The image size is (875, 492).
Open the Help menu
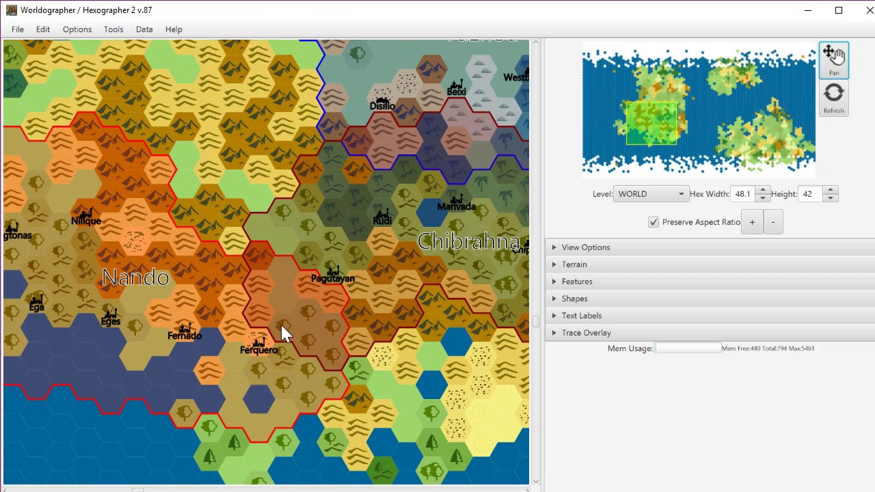click(174, 29)
